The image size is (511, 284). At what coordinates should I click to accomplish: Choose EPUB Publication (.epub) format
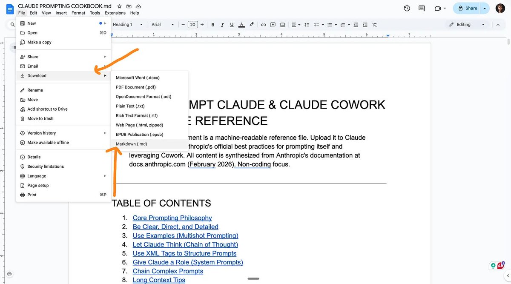(149, 135)
